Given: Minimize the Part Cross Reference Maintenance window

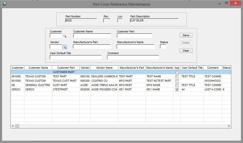Looking at the screenshot, I should click(220, 3).
